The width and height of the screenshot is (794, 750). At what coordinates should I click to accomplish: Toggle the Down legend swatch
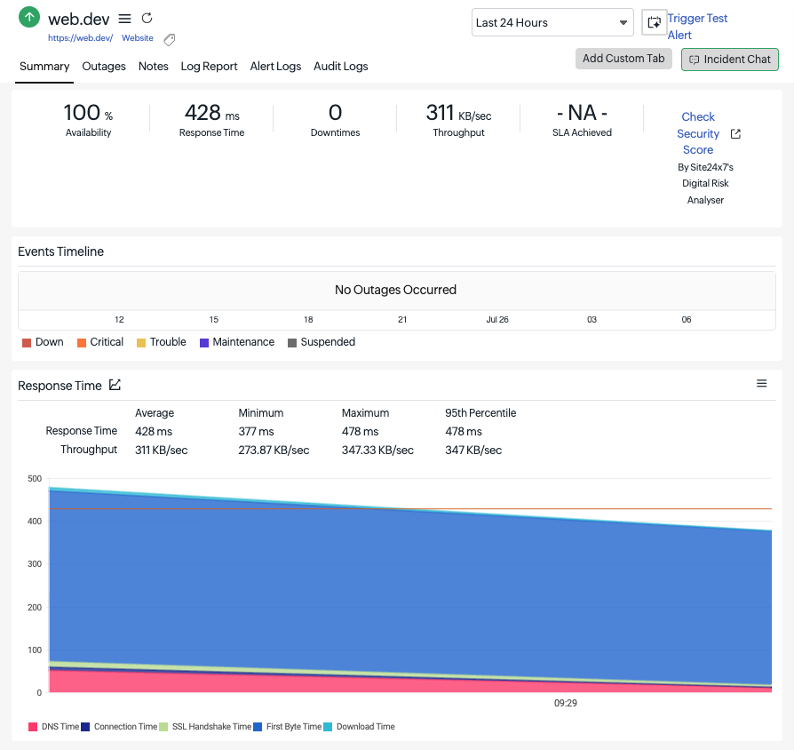pos(27,343)
